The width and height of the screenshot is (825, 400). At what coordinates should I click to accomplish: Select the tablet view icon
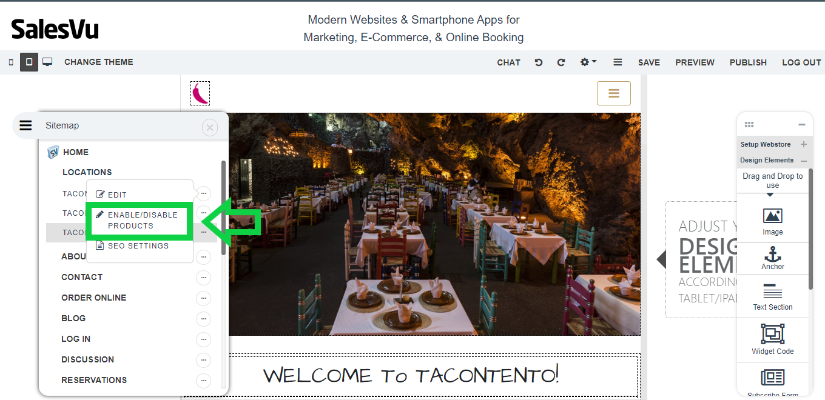click(x=29, y=62)
